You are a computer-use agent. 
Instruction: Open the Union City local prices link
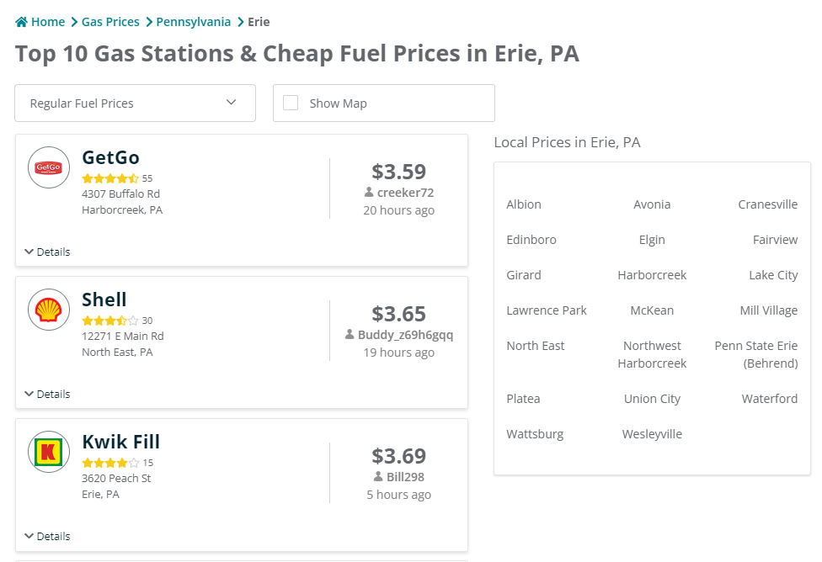652,399
